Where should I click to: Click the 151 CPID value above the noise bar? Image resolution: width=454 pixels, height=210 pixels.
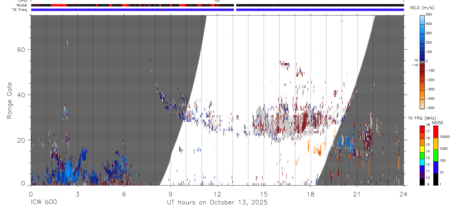(217, 1)
